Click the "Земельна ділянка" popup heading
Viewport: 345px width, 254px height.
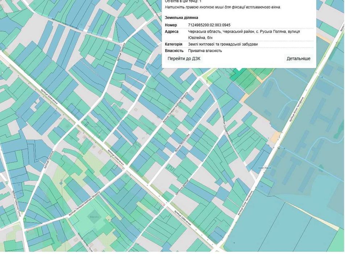coord(181,18)
